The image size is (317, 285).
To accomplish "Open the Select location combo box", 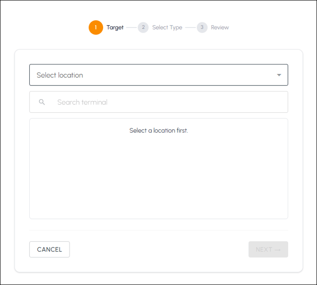I will [158, 75].
